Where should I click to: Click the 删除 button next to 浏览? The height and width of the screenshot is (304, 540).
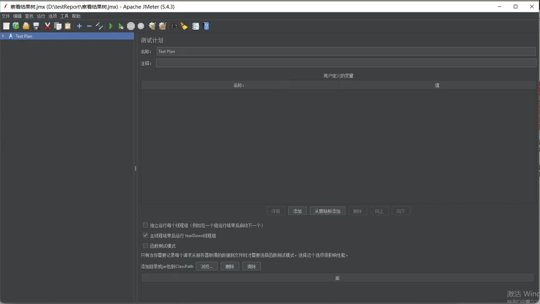[230, 266]
